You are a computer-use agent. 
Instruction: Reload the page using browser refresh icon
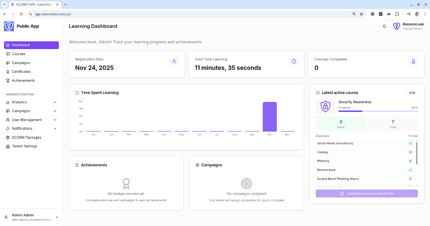click(21, 14)
